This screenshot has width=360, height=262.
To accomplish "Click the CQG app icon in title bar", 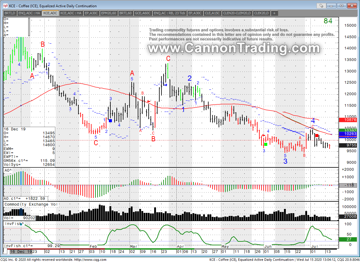I will [5, 6].
